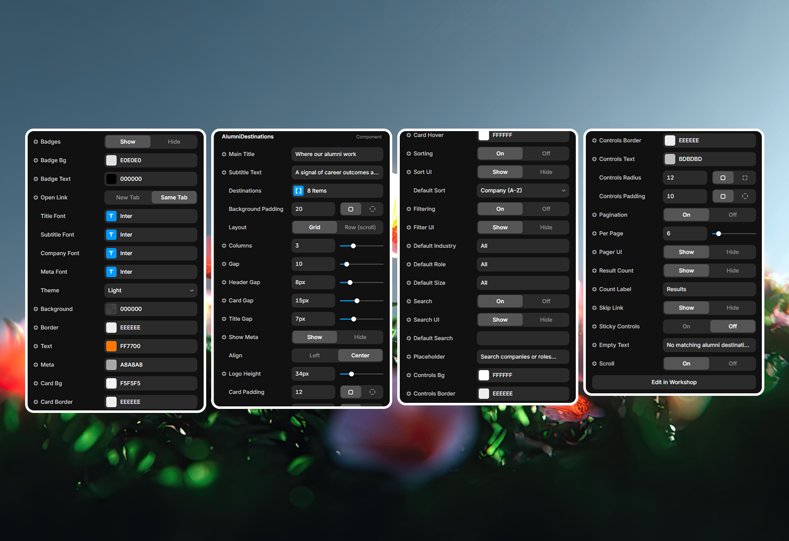The width and height of the screenshot is (789, 541).
Task: Open the Theme dropdown
Action: pyautogui.click(x=150, y=290)
